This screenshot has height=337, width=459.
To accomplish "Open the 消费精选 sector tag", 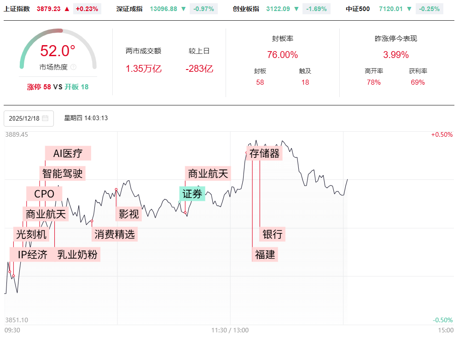I will tap(115, 234).
